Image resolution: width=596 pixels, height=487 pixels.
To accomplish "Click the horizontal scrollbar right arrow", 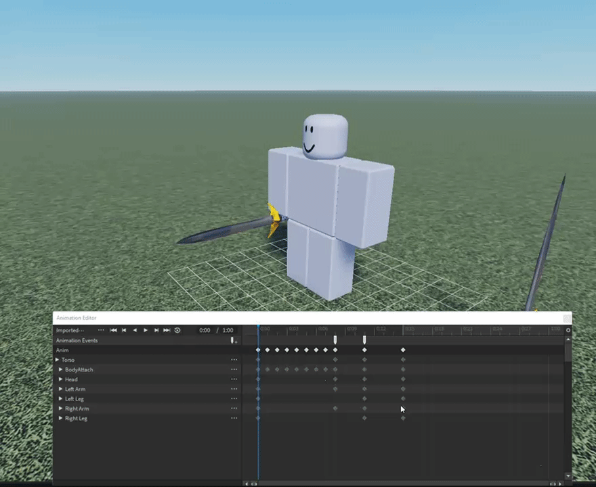I will (560, 484).
